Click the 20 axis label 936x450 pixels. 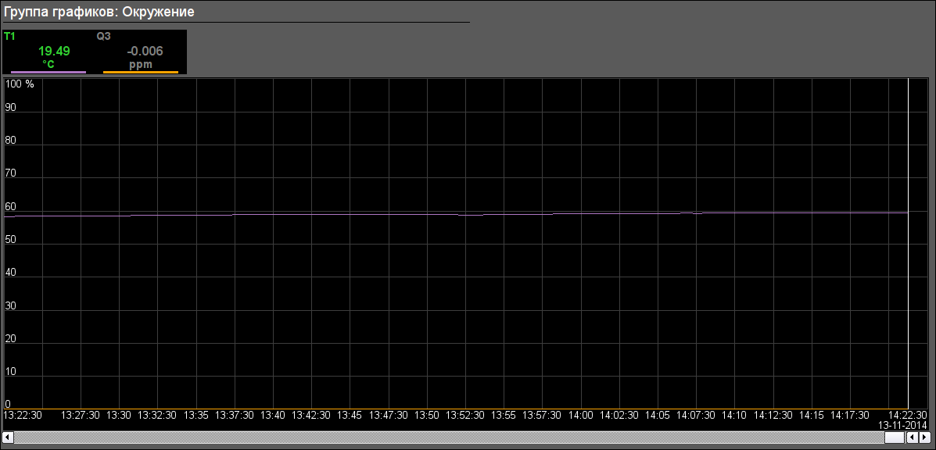11,339
